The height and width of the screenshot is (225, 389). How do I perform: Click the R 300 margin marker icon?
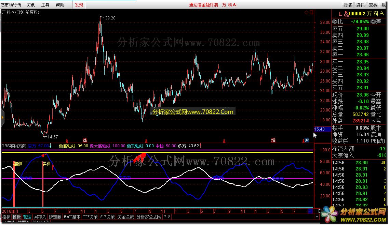pyautogui.click(x=346, y=14)
